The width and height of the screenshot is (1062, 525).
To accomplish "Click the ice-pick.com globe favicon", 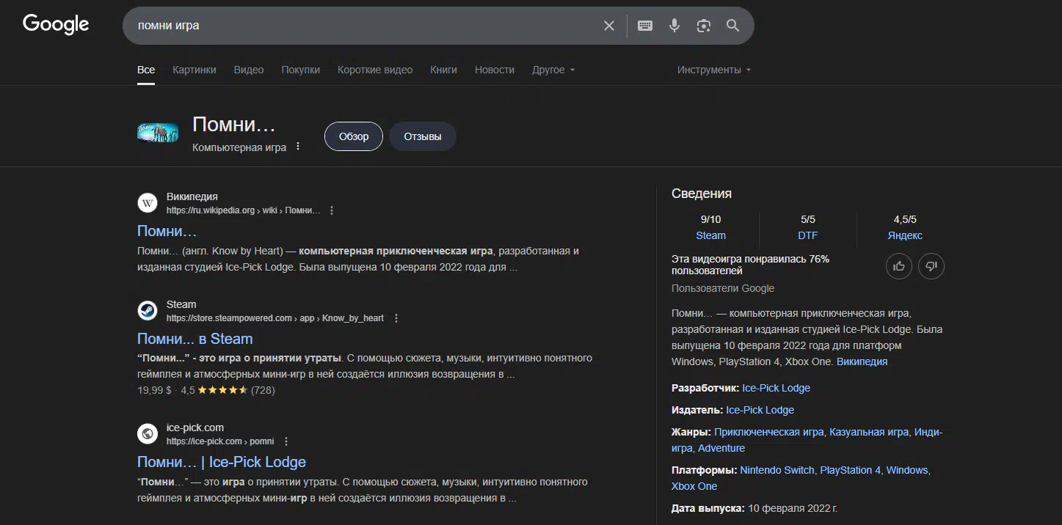I will 148,434.
